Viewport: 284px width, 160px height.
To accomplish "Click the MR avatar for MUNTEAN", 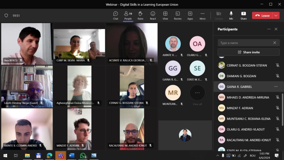I will coord(173,93).
